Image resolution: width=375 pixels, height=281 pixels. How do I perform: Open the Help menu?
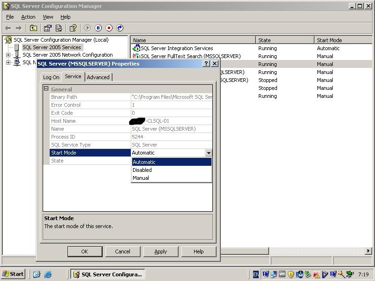[x=65, y=17]
